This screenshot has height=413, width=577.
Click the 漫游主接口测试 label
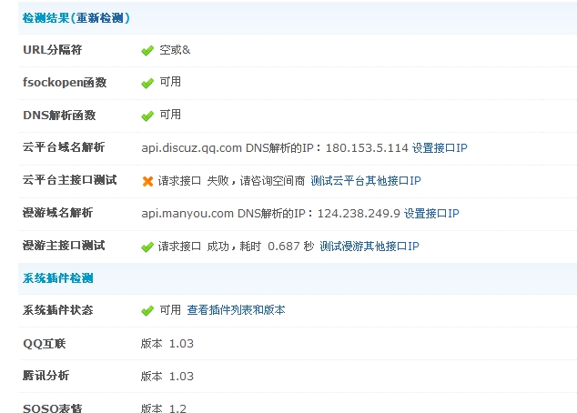pos(64,246)
